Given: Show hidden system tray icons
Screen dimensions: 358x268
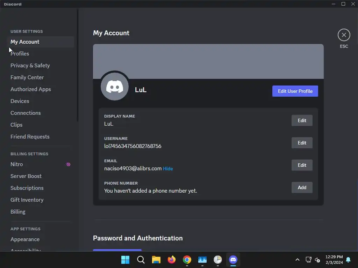Looking at the screenshot, I should point(297,260).
